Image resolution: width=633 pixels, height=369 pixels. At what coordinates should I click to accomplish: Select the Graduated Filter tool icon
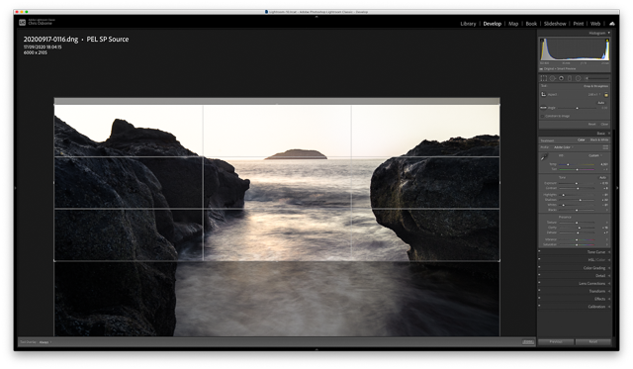(x=570, y=78)
